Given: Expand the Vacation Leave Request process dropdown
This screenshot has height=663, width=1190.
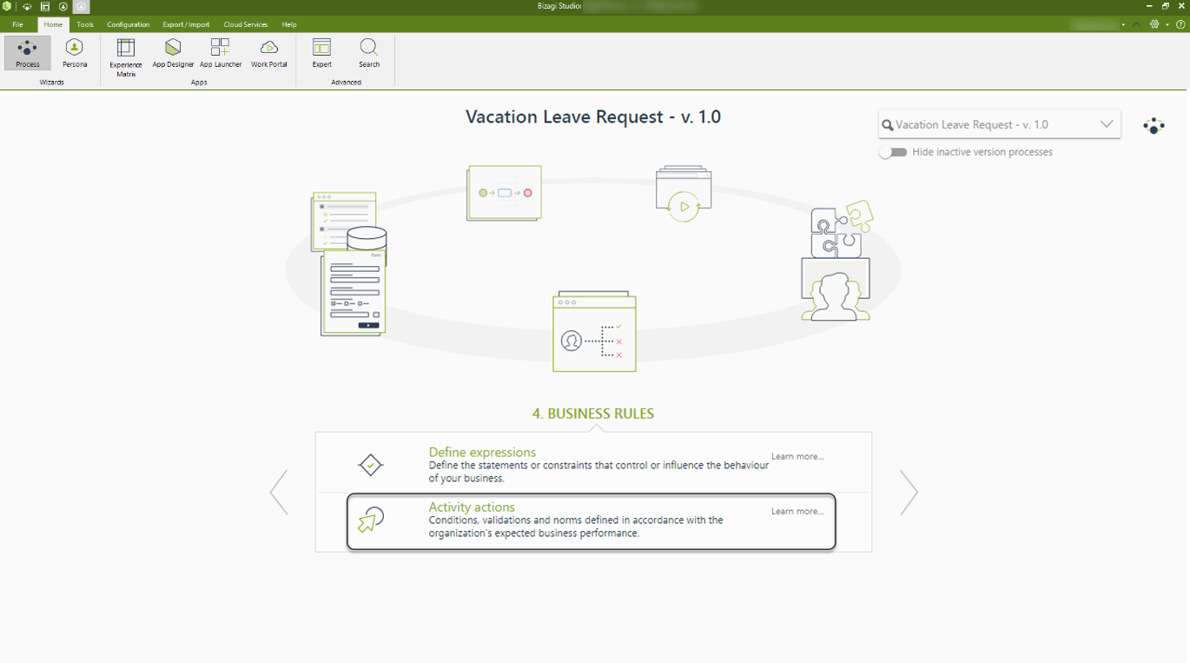Looking at the screenshot, I should [1107, 124].
